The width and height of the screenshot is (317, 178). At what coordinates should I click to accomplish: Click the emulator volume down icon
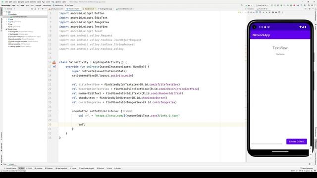tap(254, 12)
